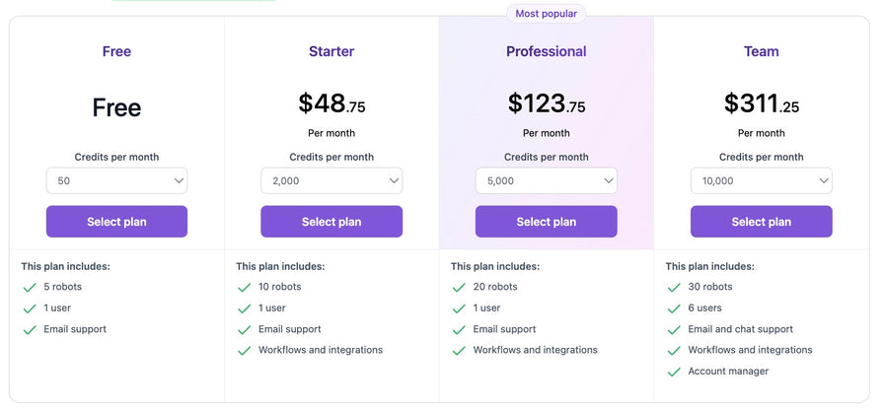This screenshot has height=409, width=884.
Task: Open the Starter credits dropdown showing 2,000
Action: click(331, 180)
